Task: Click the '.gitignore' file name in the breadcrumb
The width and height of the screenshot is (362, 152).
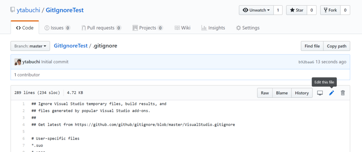Action: click(x=105, y=46)
